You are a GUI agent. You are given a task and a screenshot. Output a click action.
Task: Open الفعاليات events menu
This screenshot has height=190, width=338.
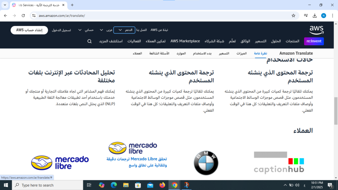[x=134, y=41]
